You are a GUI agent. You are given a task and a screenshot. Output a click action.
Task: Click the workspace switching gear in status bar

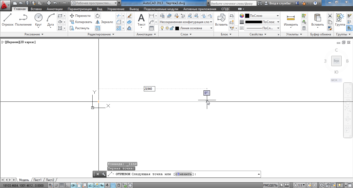321,185
